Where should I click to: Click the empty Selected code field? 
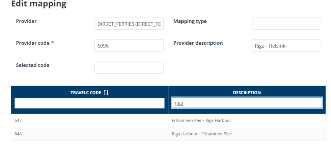(x=129, y=68)
